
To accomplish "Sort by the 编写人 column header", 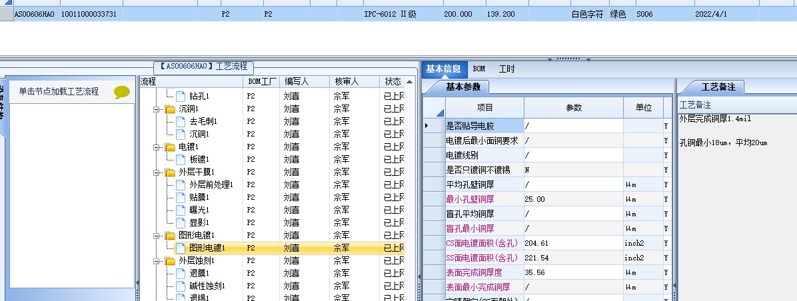I will click(304, 81).
